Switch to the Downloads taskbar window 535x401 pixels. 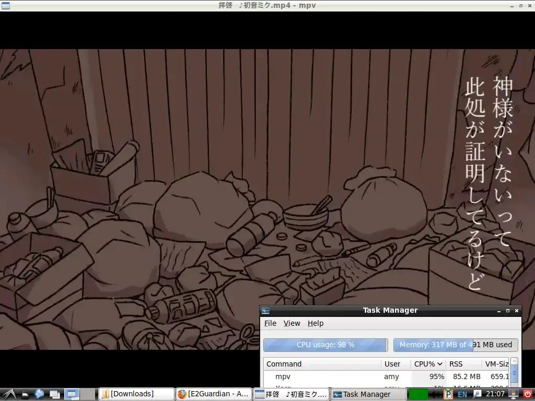136,394
